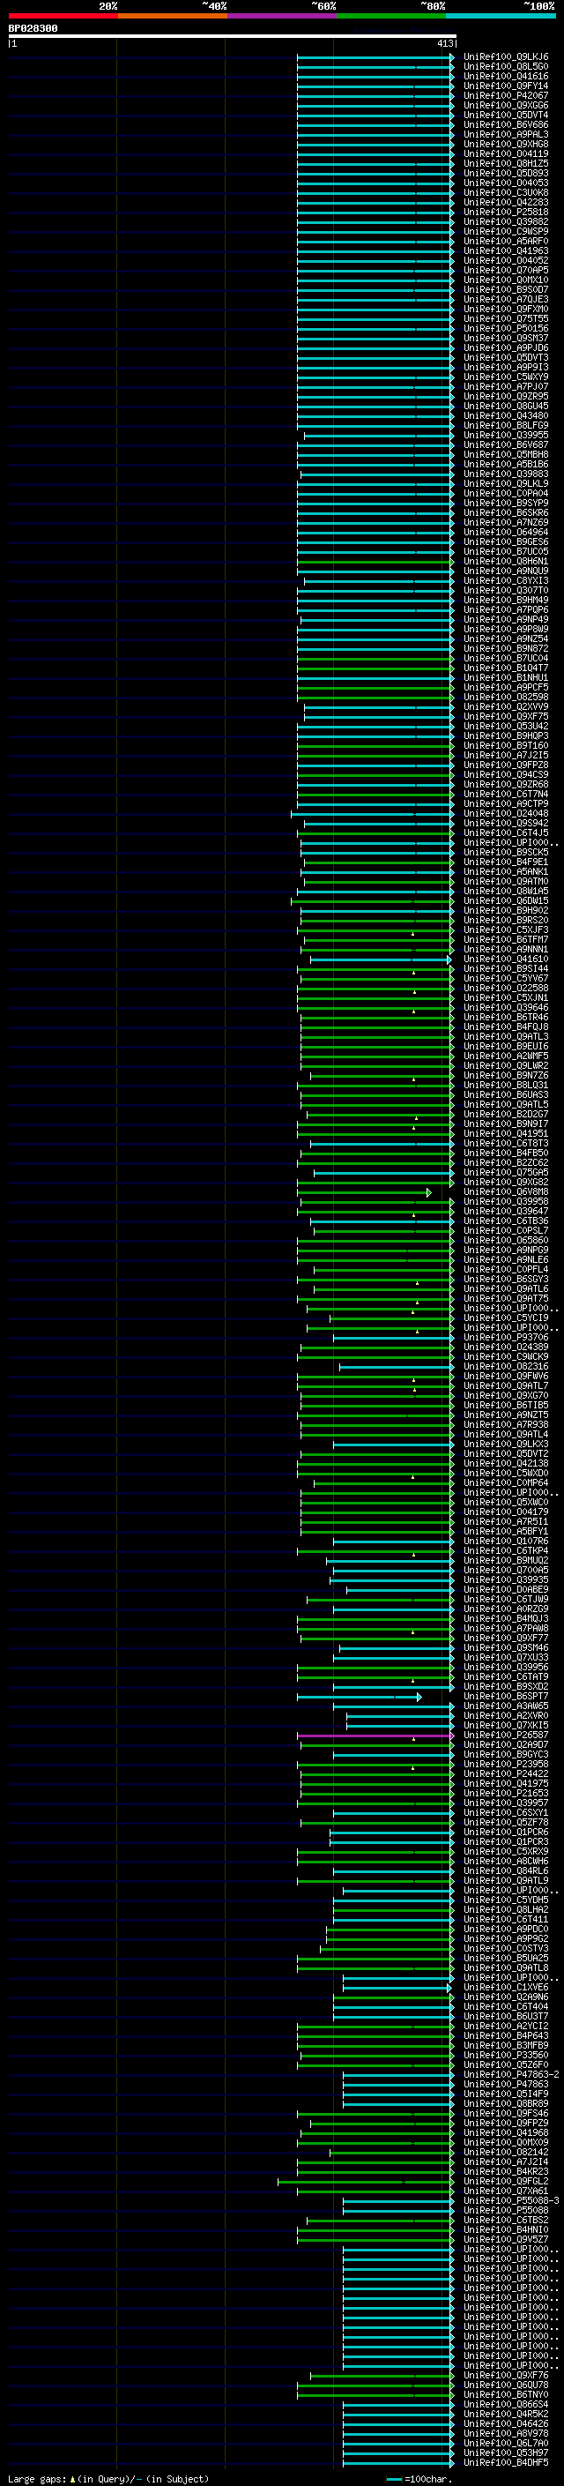Click the purple alignment bar of UniRef100_P26587
Image resolution: width=564 pixels, height=2486 pixels.
(374, 1736)
